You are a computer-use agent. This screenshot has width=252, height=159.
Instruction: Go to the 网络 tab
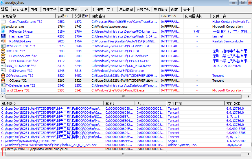pyautogui.click(x=84, y=10)
